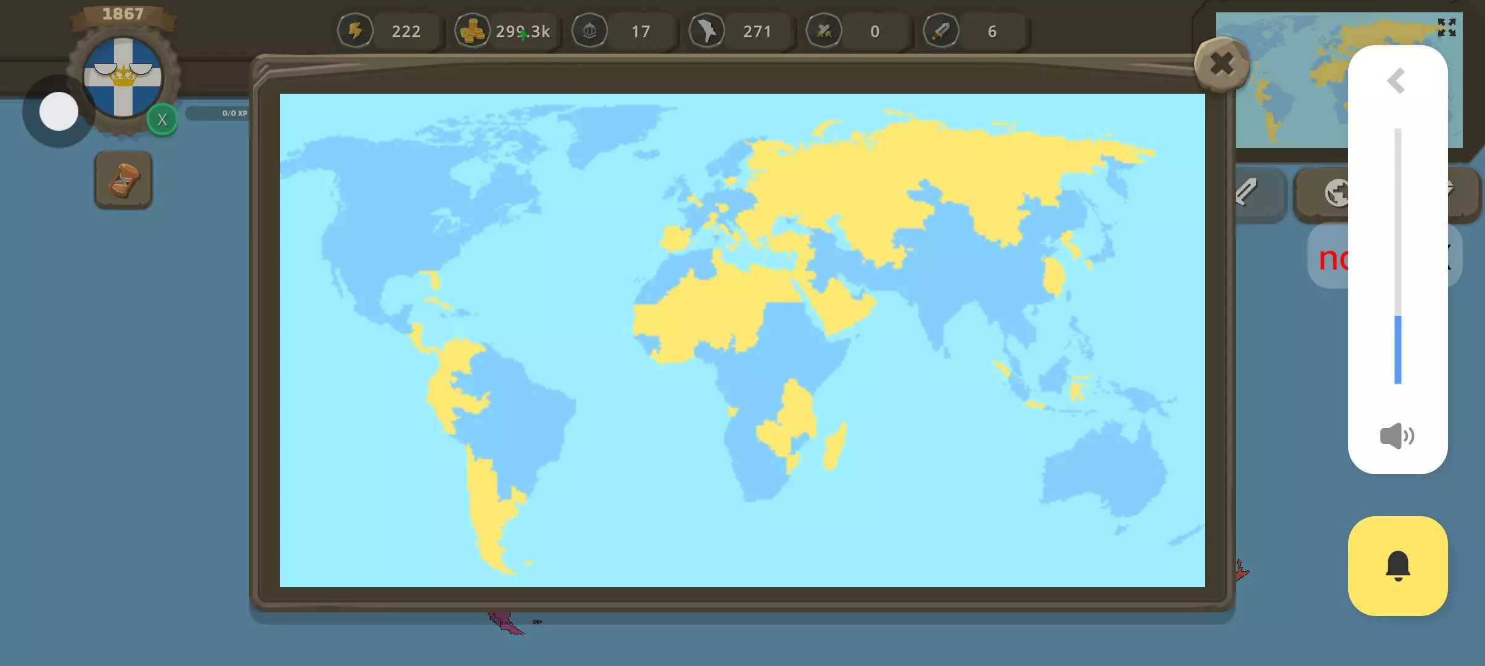Select the gray territory map icon

707,31
